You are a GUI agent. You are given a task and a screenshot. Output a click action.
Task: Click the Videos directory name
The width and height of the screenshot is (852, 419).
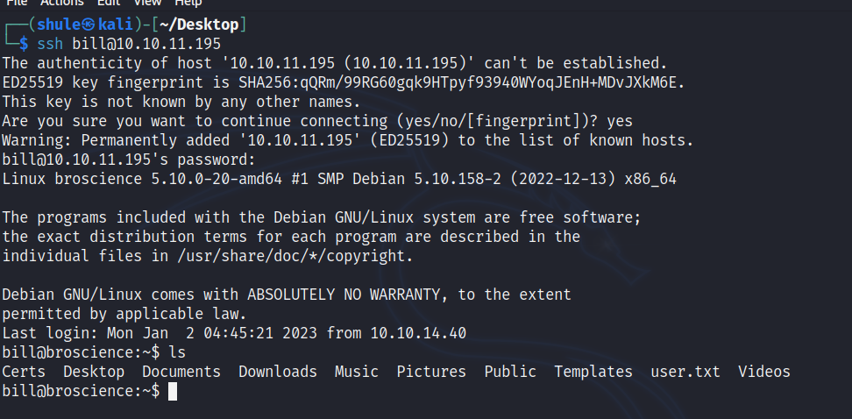coord(764,372)
